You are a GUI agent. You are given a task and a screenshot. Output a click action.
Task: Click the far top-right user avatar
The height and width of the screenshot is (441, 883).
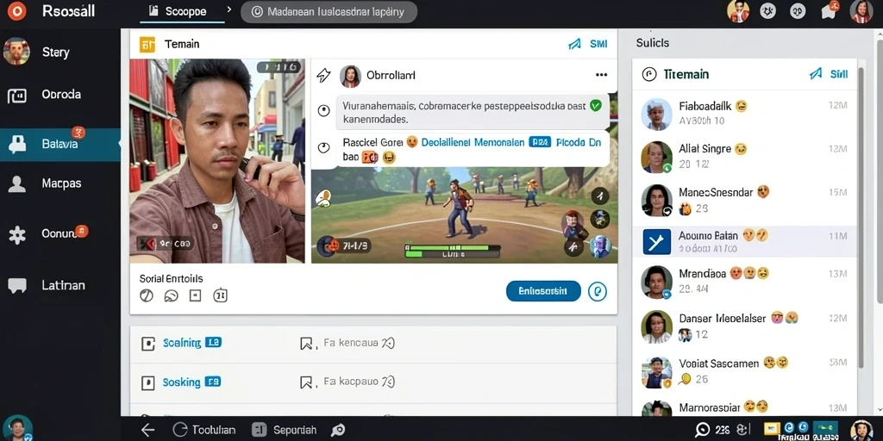coord(861,10)
